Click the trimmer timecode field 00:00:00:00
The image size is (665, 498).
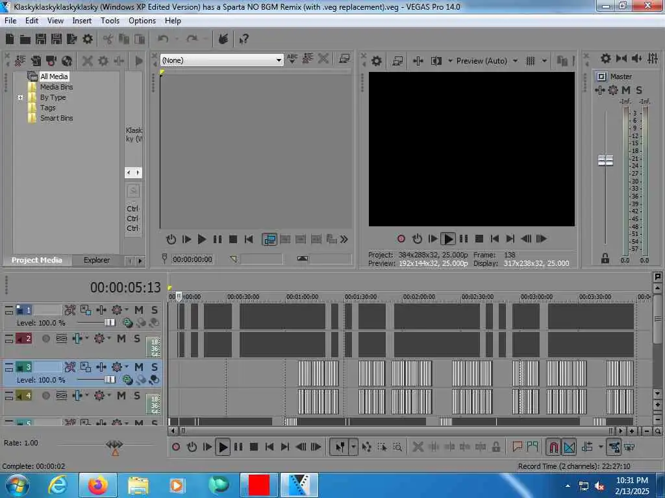(x=192, y=259)
